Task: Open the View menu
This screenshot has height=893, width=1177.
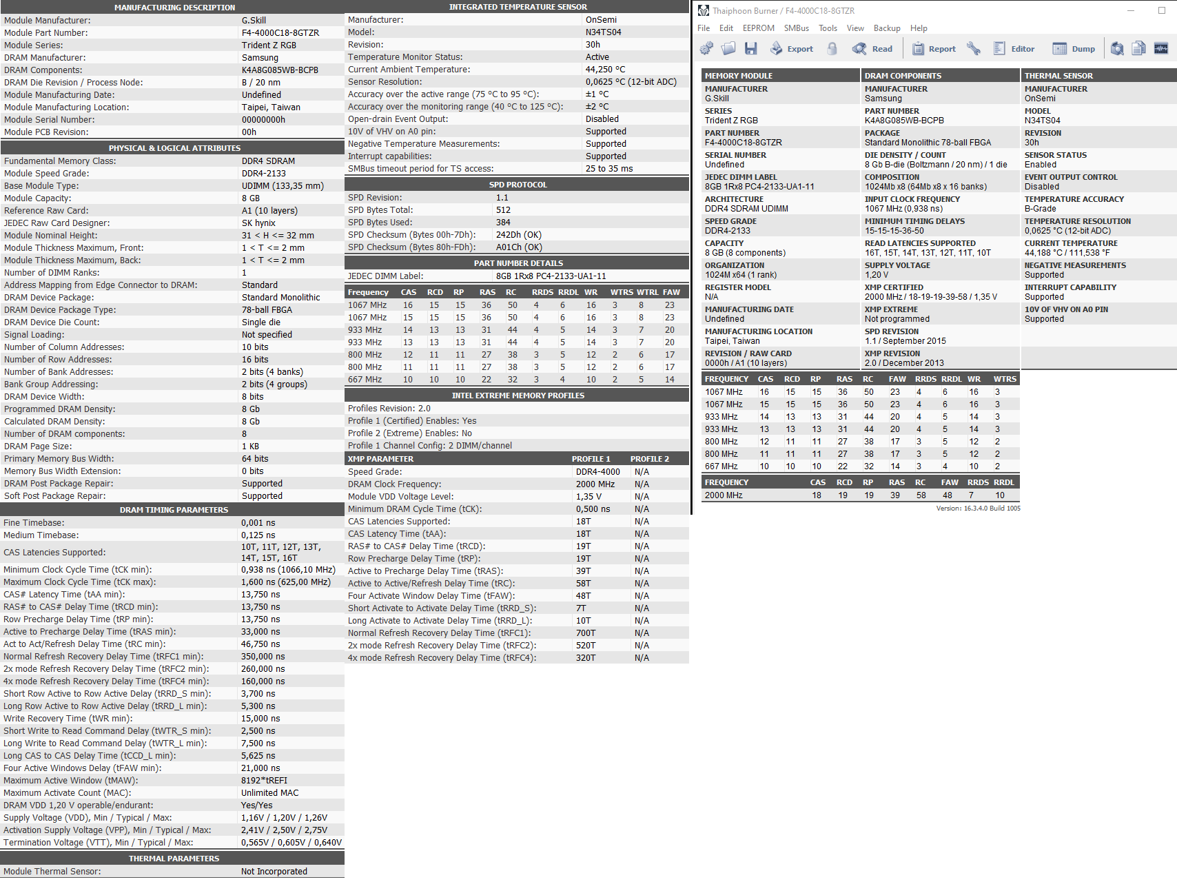Action: tap(855, 28)
